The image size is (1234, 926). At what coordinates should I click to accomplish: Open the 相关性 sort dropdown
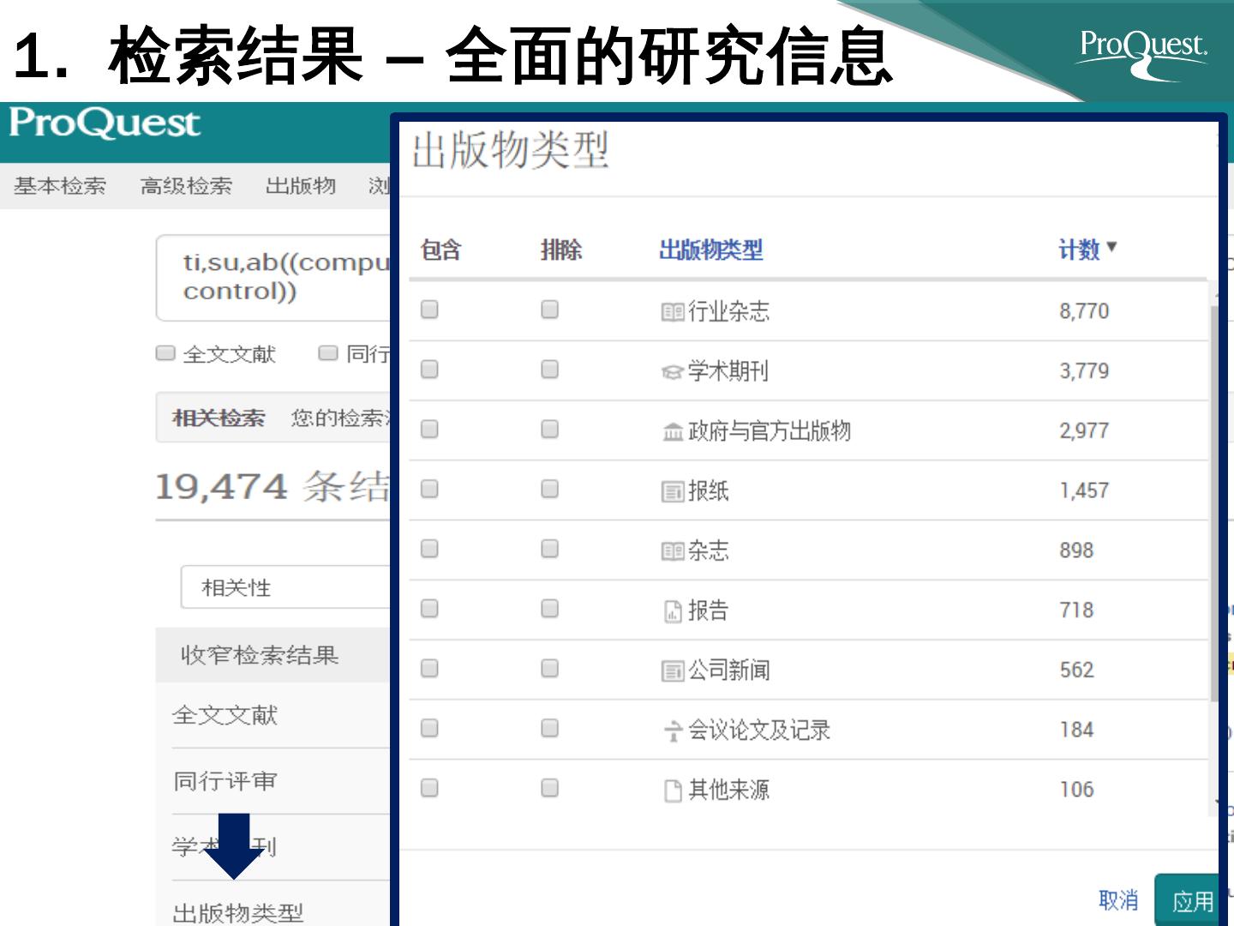coord(285,587)
